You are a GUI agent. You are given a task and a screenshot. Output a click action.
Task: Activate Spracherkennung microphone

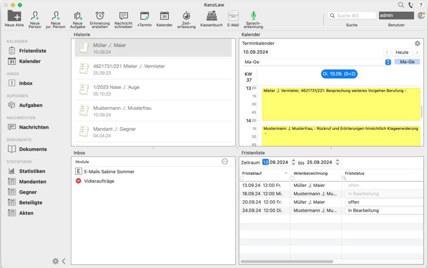253,19
